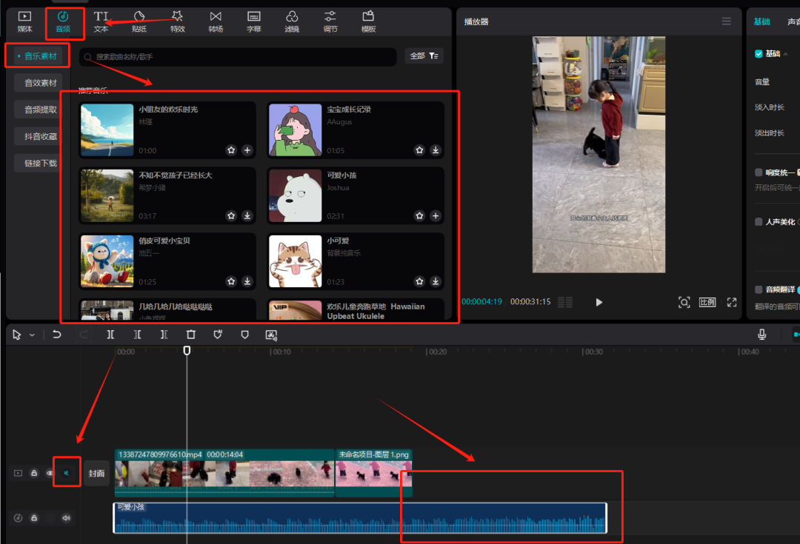Download the song 宝宝成长记录
Screen dimensions: 800x544
(436, 150)
